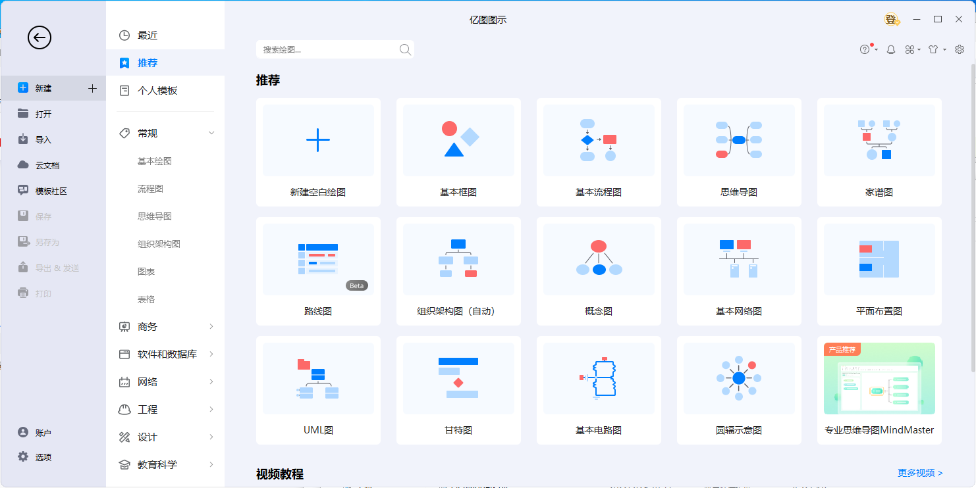Click the 导入 import icon
Screen dimensions: 976x488
point(40,139)
